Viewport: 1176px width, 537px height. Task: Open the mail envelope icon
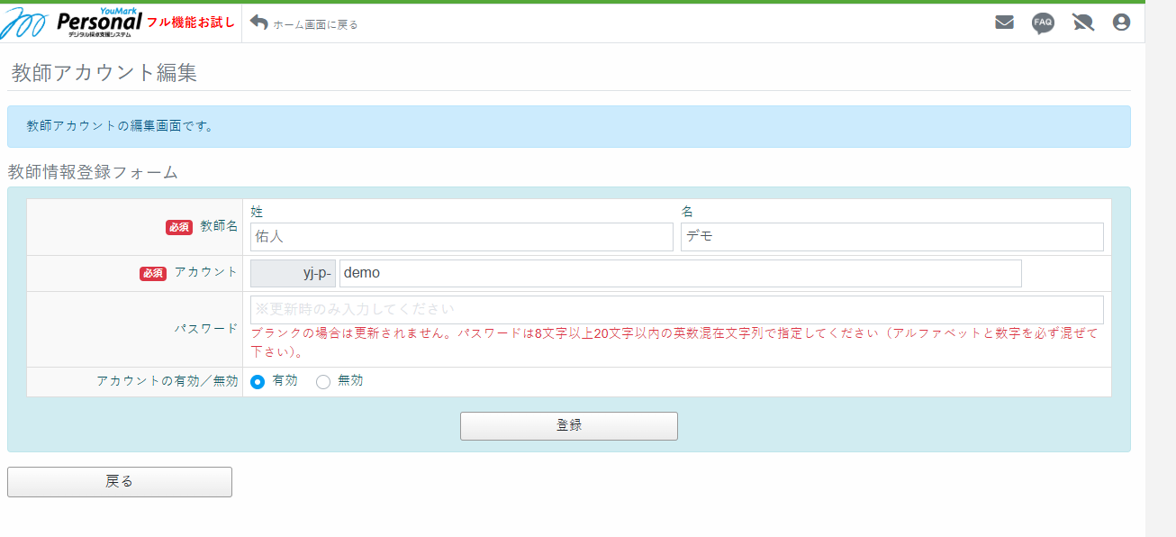point(1004,22)
